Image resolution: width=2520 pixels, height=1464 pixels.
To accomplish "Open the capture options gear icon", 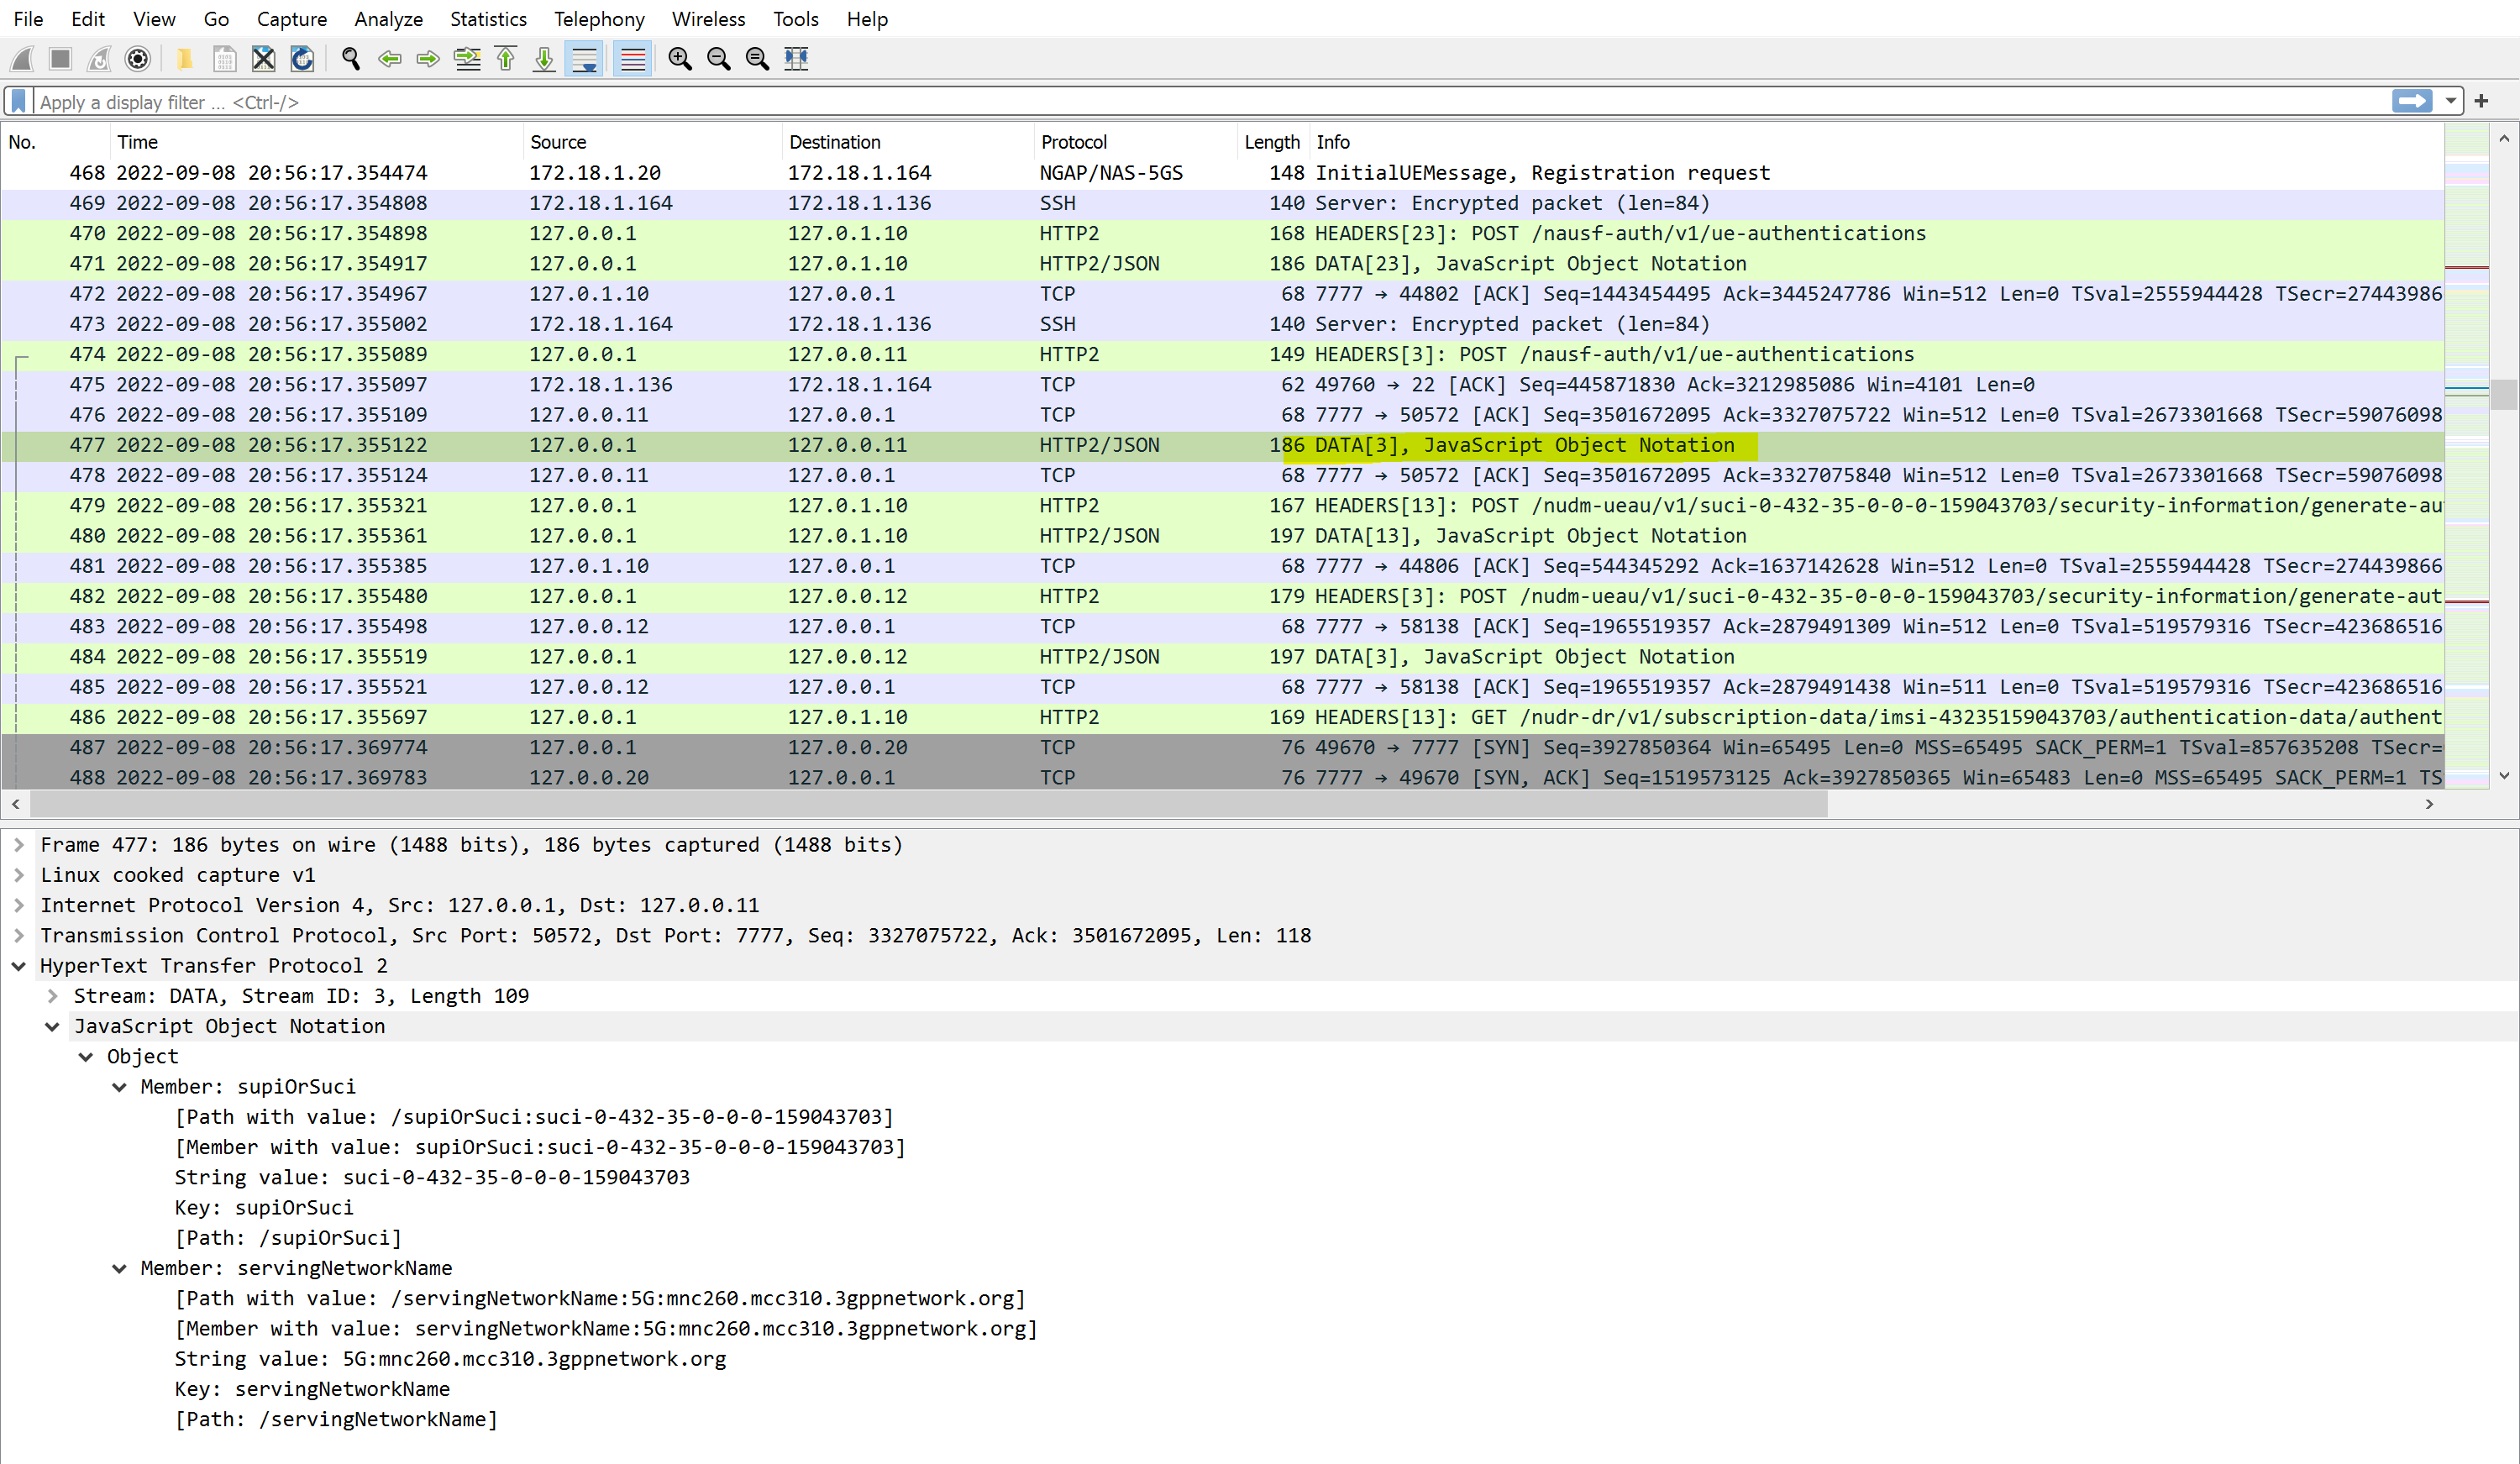I will pyautogui.click(x=138, y=59).
